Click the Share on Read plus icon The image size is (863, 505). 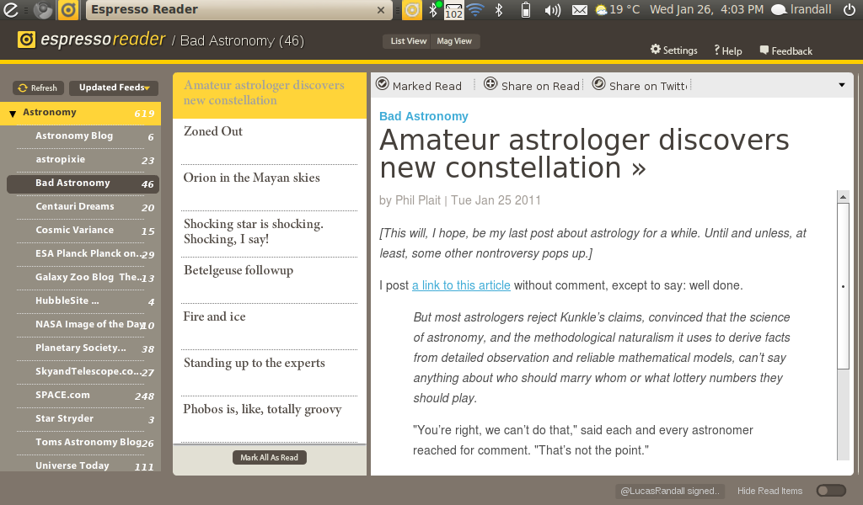click(490, 84)
